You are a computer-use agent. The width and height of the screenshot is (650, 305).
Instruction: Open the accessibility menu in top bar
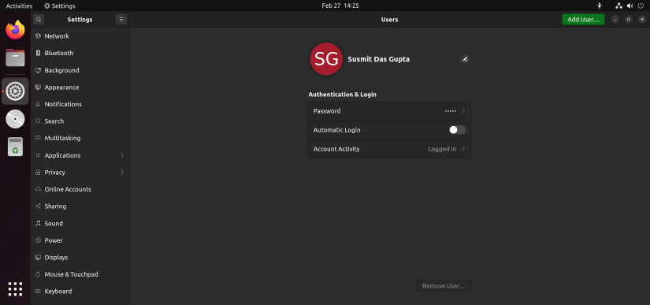600,6
